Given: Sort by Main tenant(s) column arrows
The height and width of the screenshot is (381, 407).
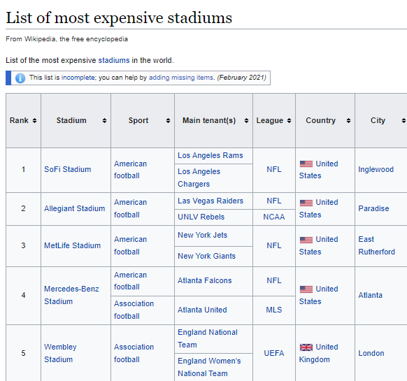Looking at the screenshot, I should [246, 121].
